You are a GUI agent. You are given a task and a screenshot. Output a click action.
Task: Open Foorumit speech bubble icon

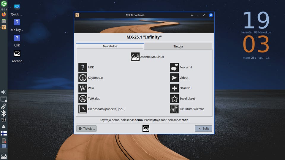(174, 67)
